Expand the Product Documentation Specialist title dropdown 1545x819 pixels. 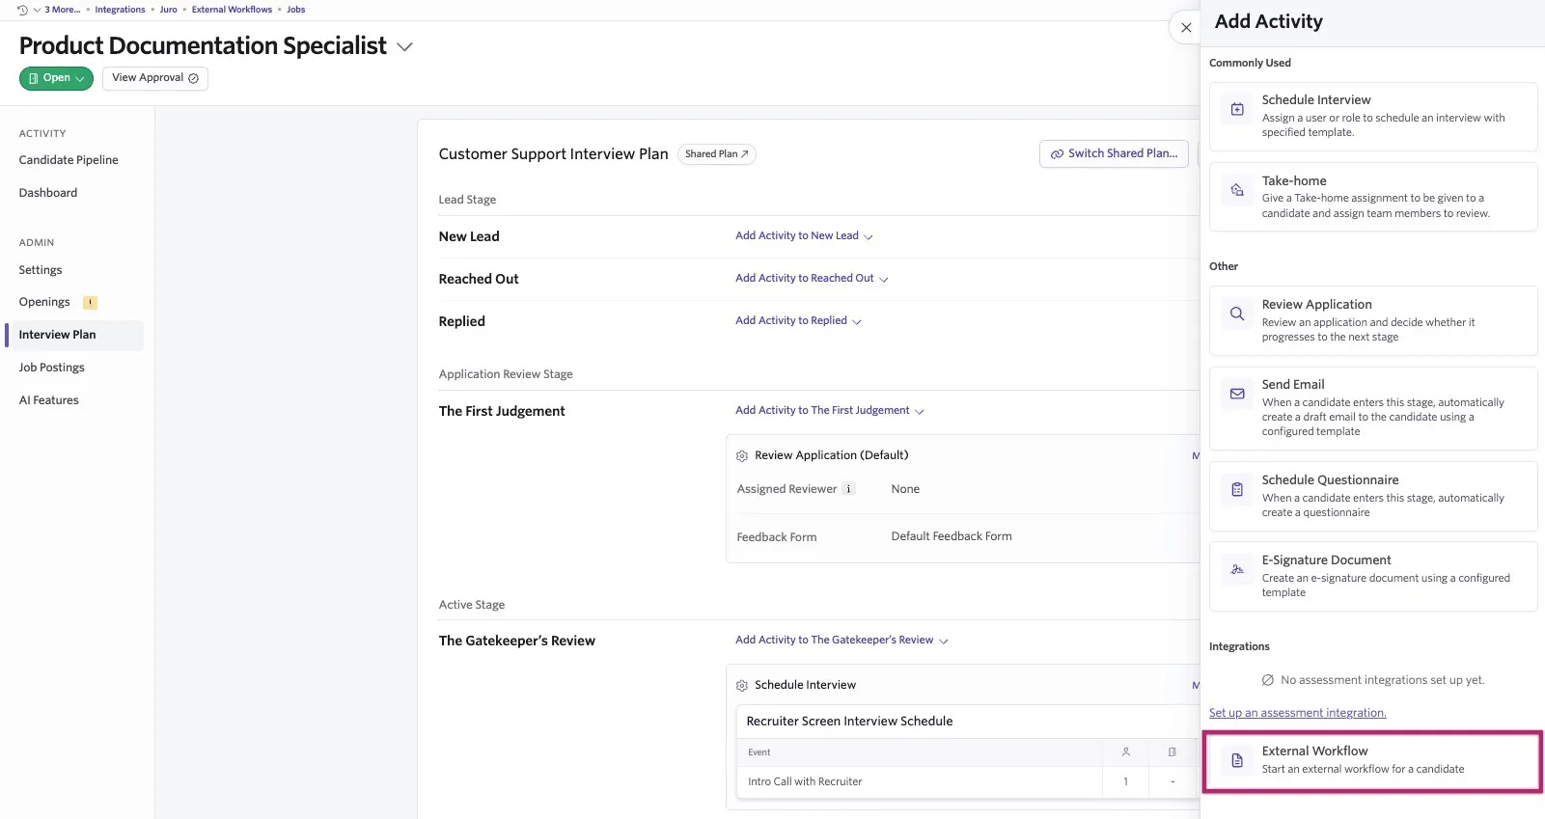[405, 46]
